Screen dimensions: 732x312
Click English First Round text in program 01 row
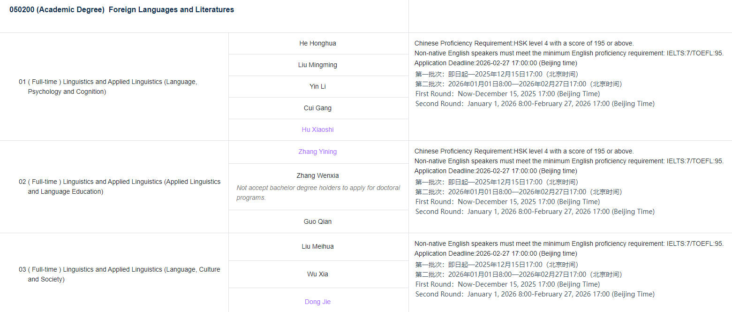click(507, 93)
